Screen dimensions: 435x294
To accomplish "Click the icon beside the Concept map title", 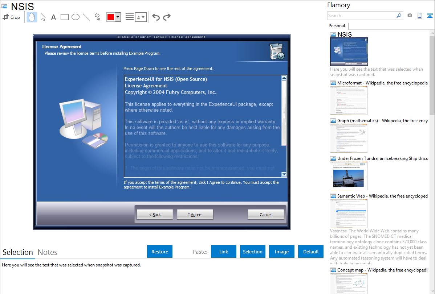I will [333, 270].
